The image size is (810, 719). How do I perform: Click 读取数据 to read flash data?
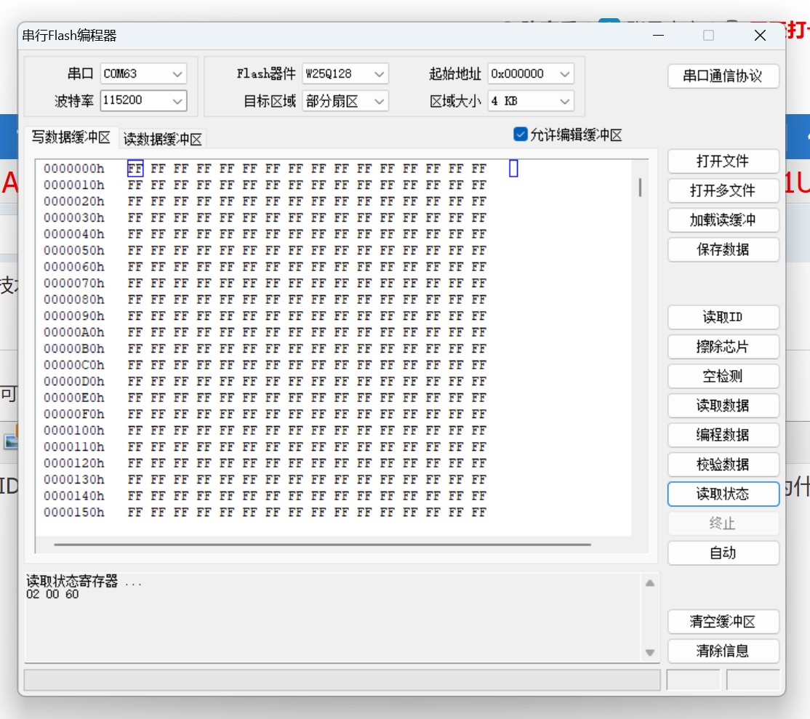click(x=723, y=406)
